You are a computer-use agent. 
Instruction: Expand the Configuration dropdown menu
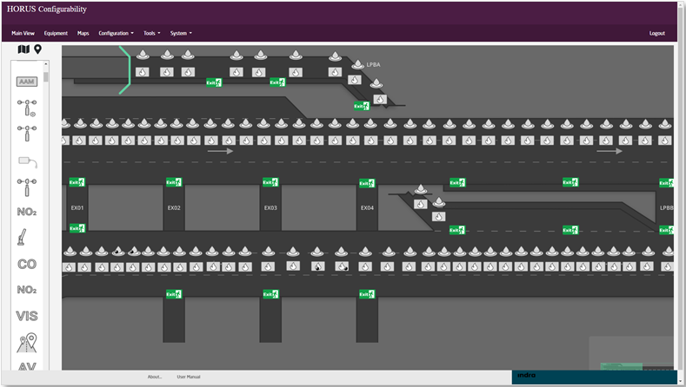coord(116,33)
